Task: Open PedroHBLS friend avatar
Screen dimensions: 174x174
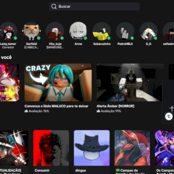Action: pos(125,31)
